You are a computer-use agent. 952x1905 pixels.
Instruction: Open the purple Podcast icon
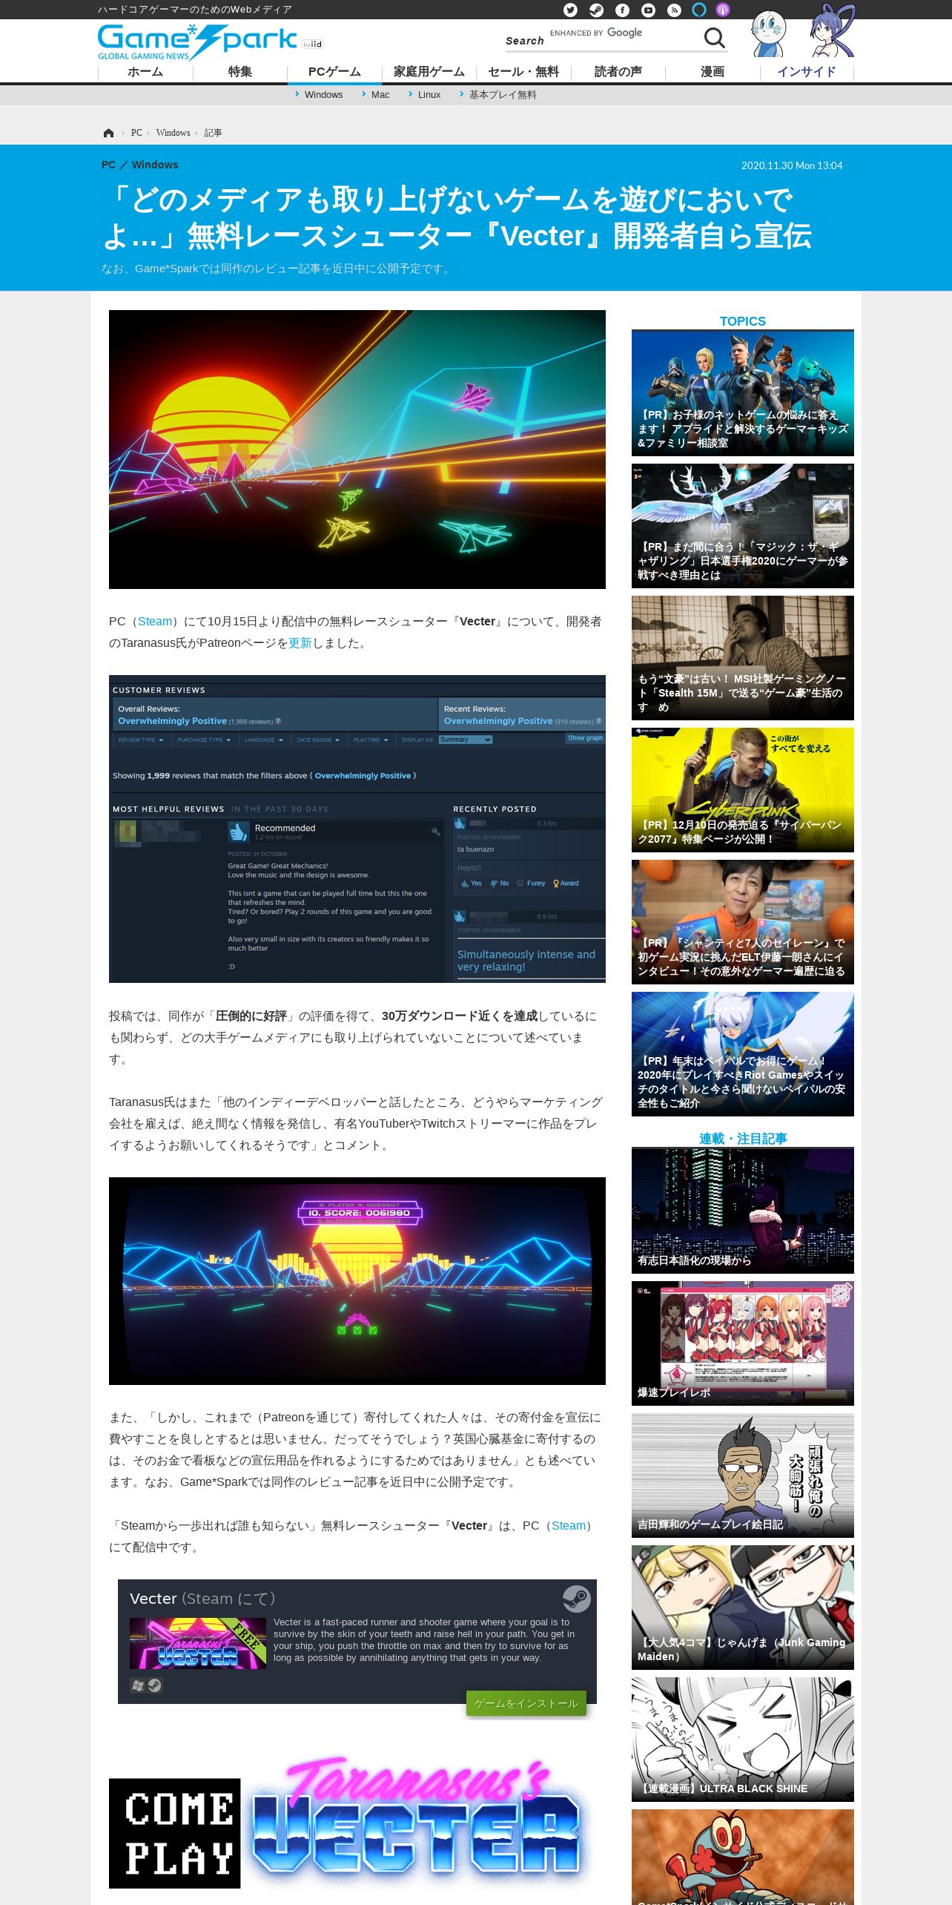[x=723, y=10]
